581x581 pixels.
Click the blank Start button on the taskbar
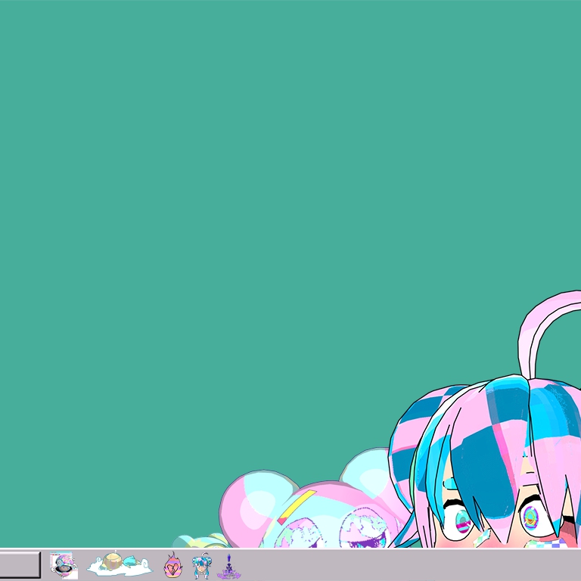pos(20,564)
